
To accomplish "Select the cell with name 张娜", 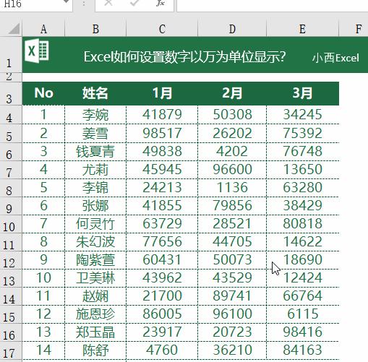I will coord(95,206).
